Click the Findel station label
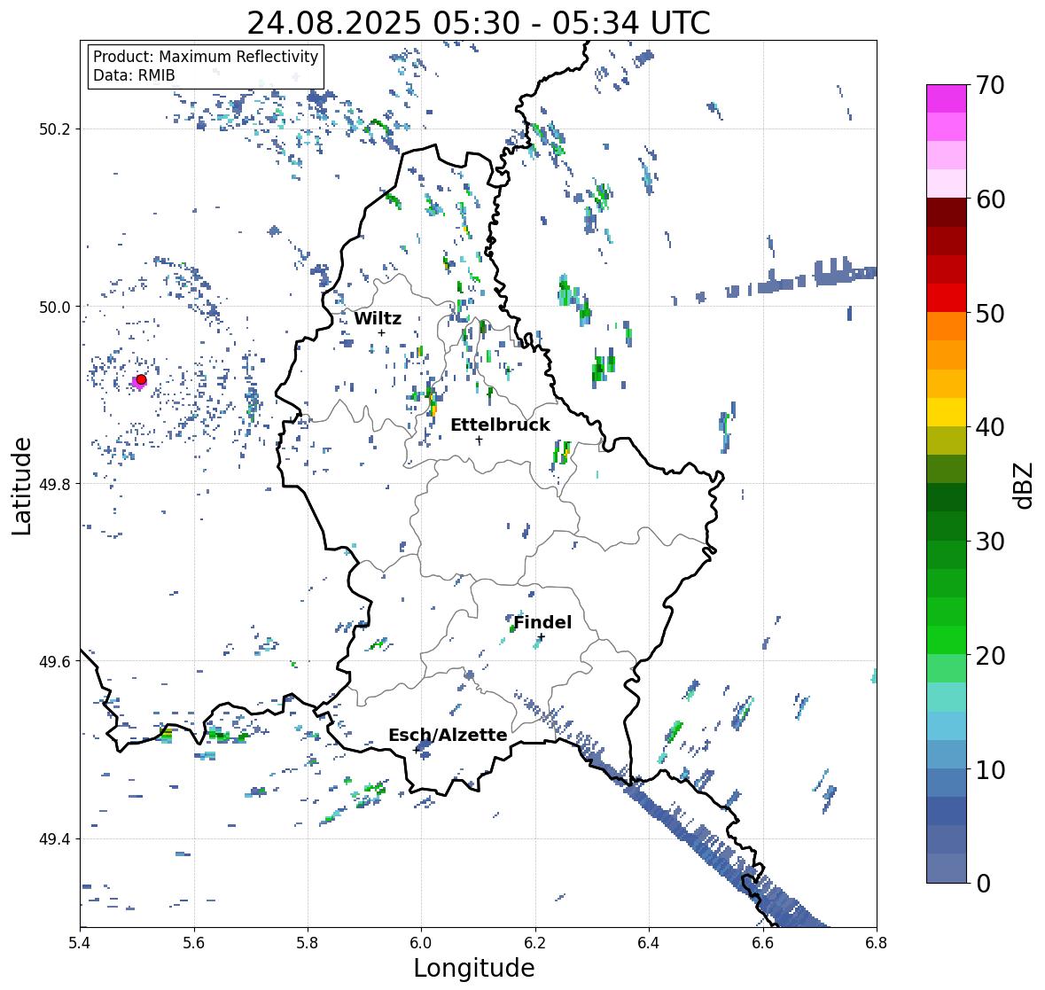The image size is (1045, 990). click(542, 622)
